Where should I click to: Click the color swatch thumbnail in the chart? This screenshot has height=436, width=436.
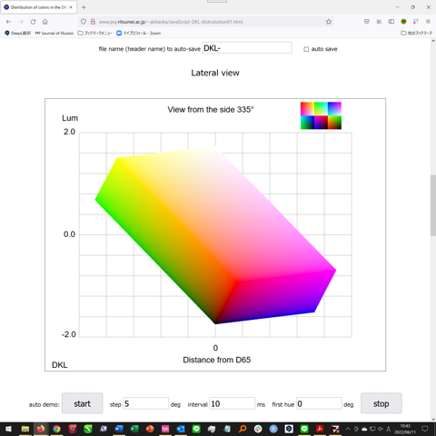click(321, 115)
